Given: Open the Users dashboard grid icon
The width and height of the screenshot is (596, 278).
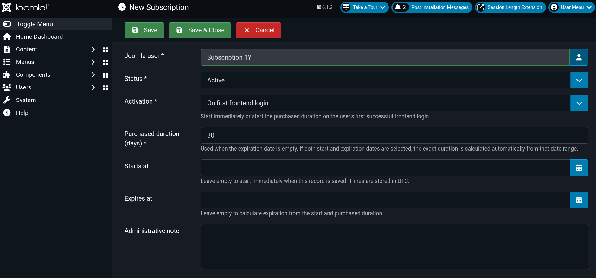Looking at the screenshot, I should [106, 88].
